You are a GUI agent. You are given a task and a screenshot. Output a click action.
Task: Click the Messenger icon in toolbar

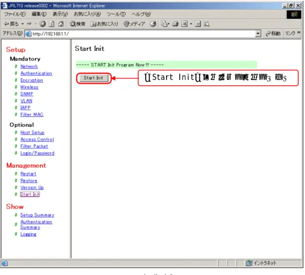[207, 24]
